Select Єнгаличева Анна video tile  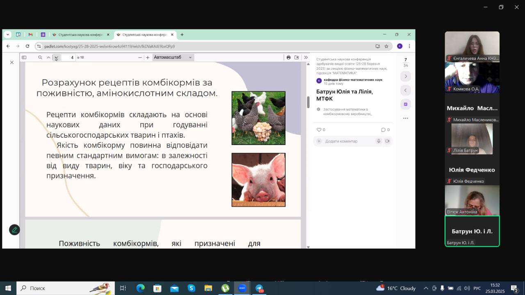click(472, 47)
